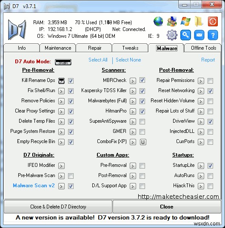Uncheck Kill Rename Ops checkbox
The height and width of the screenshot is (228, 225).
(x=71, y=81)
